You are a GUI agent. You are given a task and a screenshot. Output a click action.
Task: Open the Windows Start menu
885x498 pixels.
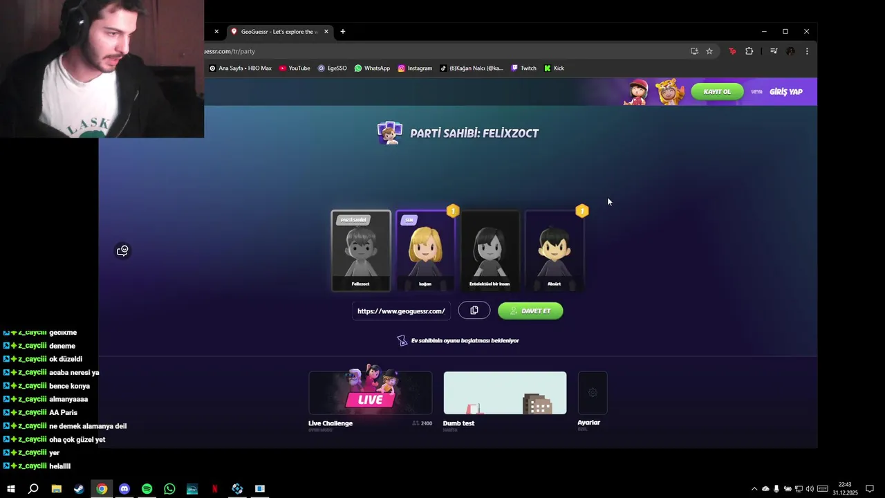(x=10, y=489)
